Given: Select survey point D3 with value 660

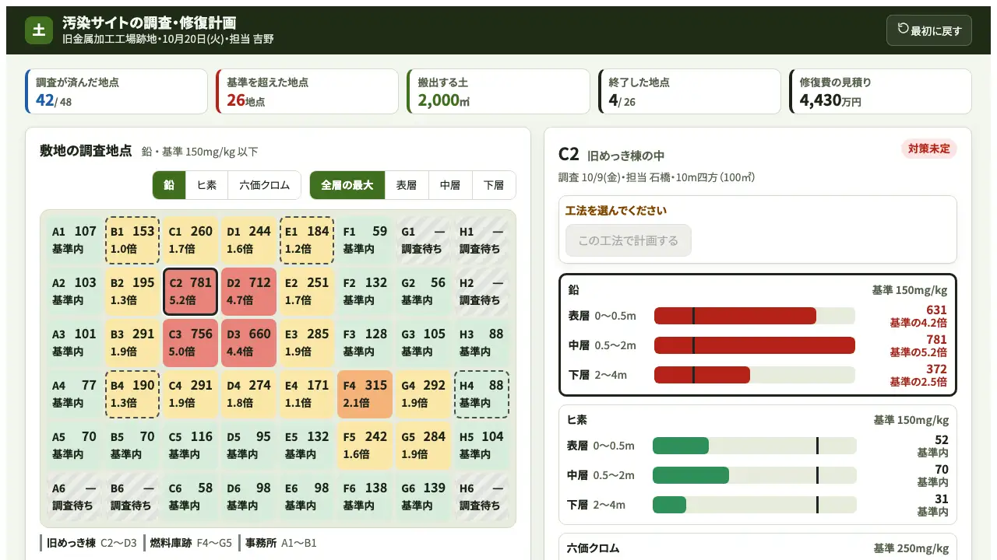Looking at the screenshot, I should [248, 343].
